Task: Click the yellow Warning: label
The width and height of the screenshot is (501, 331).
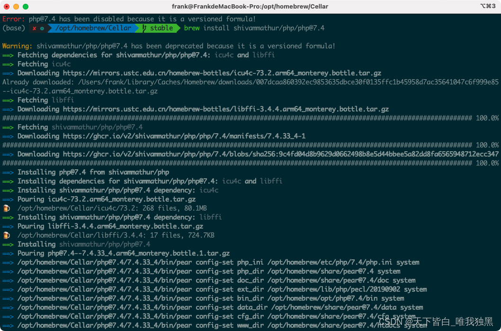Action: pyautogui.click(x=17, y=46)
